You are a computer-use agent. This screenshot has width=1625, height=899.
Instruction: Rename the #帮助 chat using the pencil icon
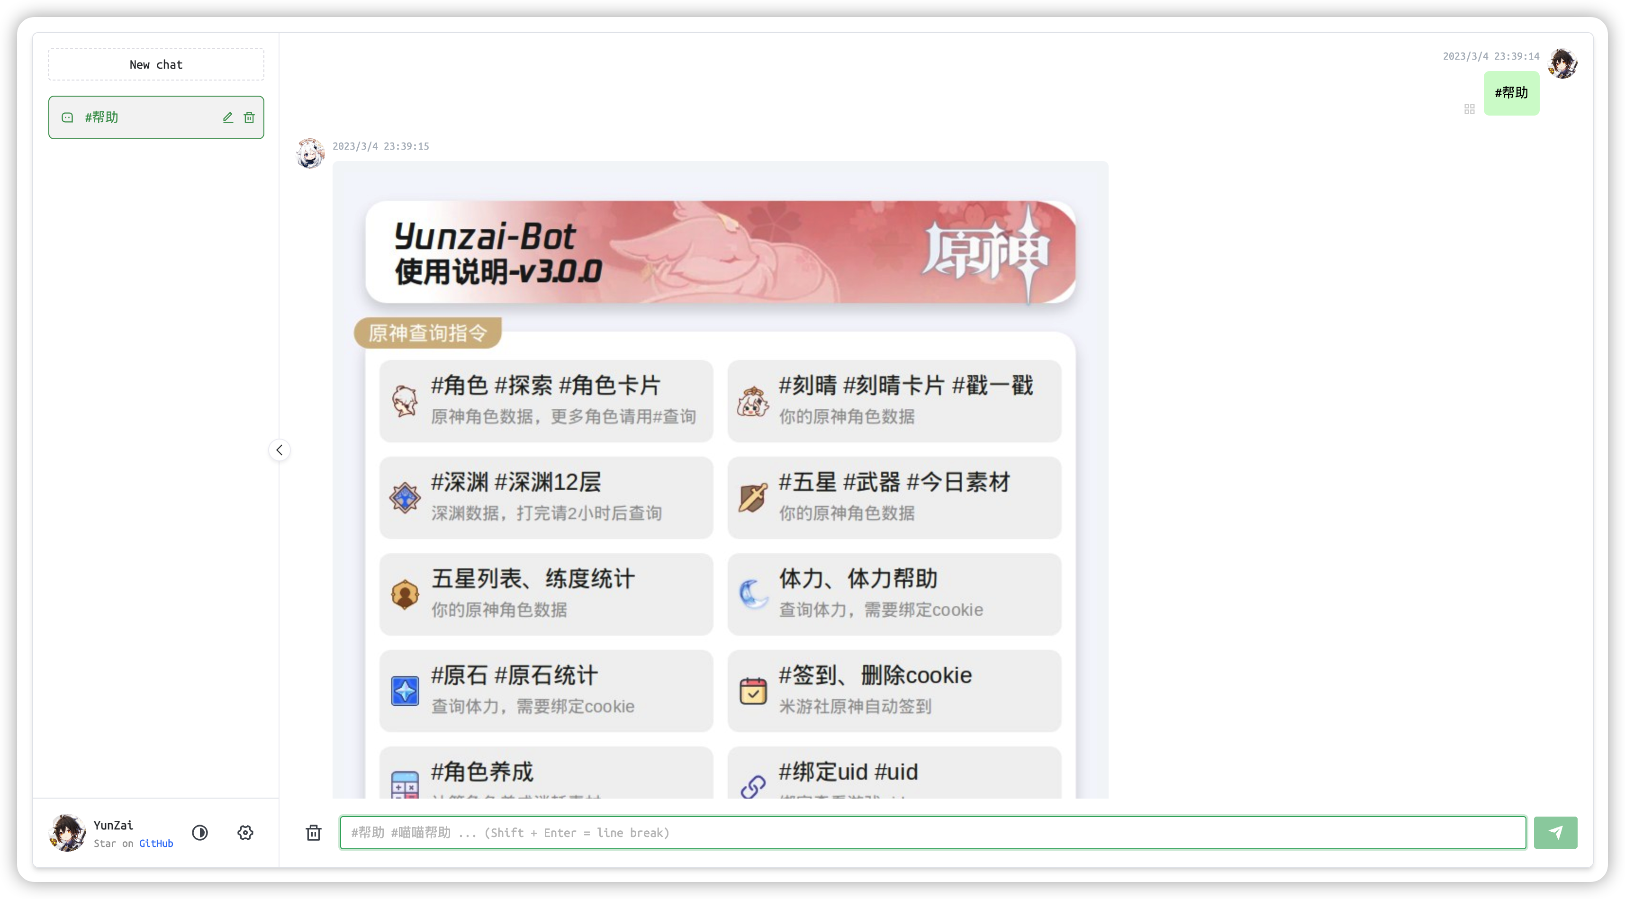pyautogui.click(x=228, y=117)
